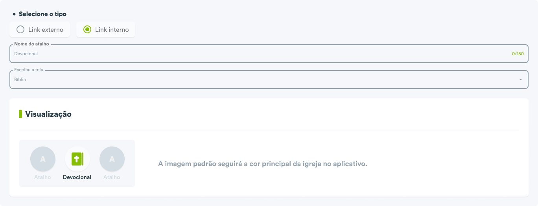Click the divider line under Visualização
This screenshot has width=538, height=206.
coord(269,130)
